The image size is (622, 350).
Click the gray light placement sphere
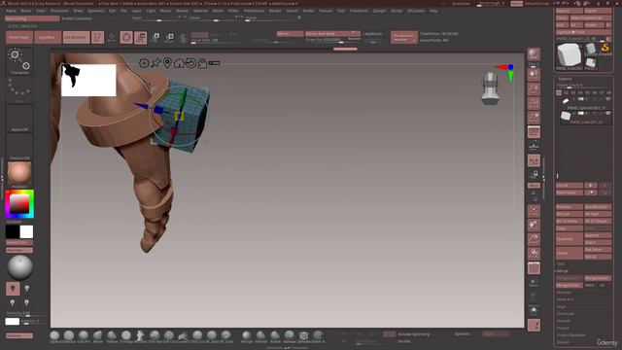point(19,267)
